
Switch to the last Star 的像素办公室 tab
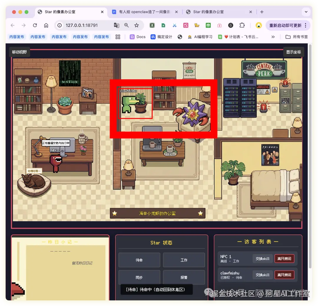[219, 12]
